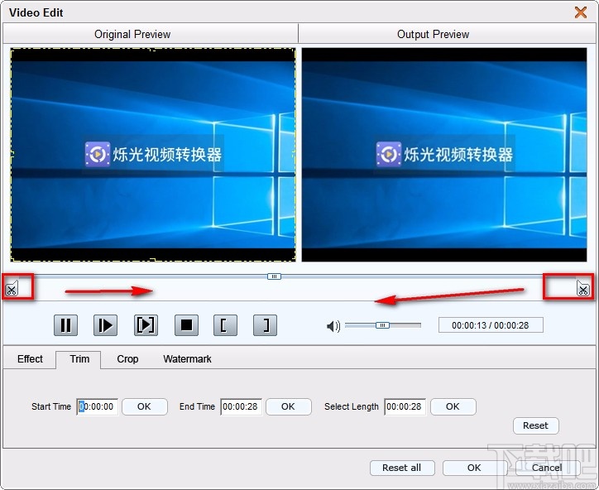Click the Output Preview video pane
This screenshot has height=490, width=599.
pos(444,155)
